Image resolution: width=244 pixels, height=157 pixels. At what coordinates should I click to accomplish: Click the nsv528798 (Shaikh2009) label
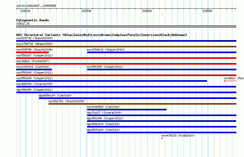(x=35, y=50)
